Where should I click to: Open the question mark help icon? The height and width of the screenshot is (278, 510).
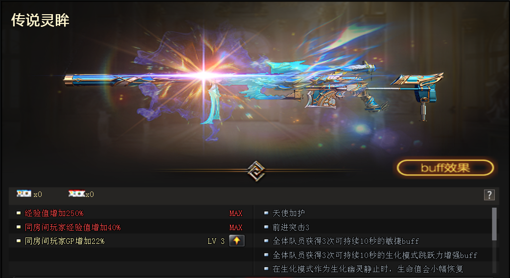tap(489, 194)
